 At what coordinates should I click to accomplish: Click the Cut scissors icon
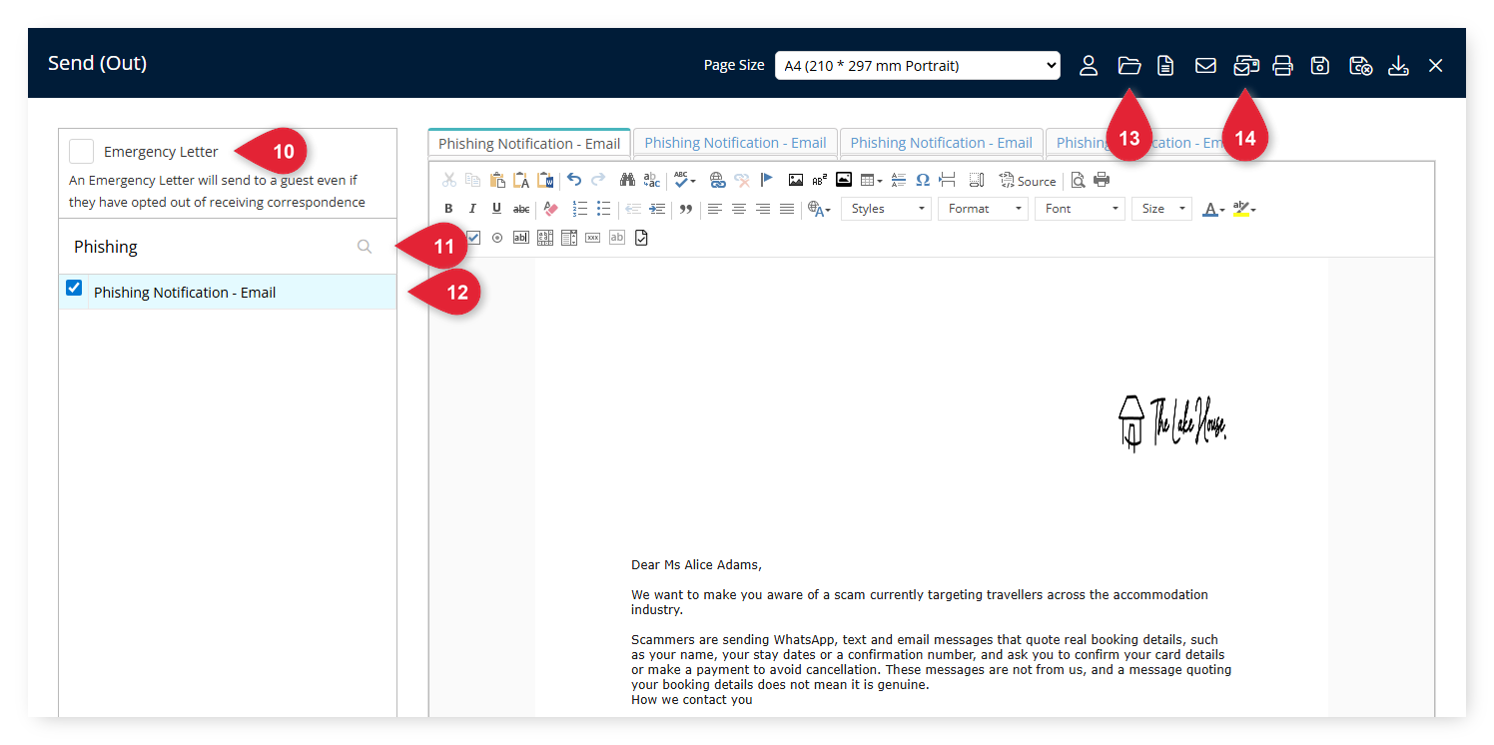point(448,180)
